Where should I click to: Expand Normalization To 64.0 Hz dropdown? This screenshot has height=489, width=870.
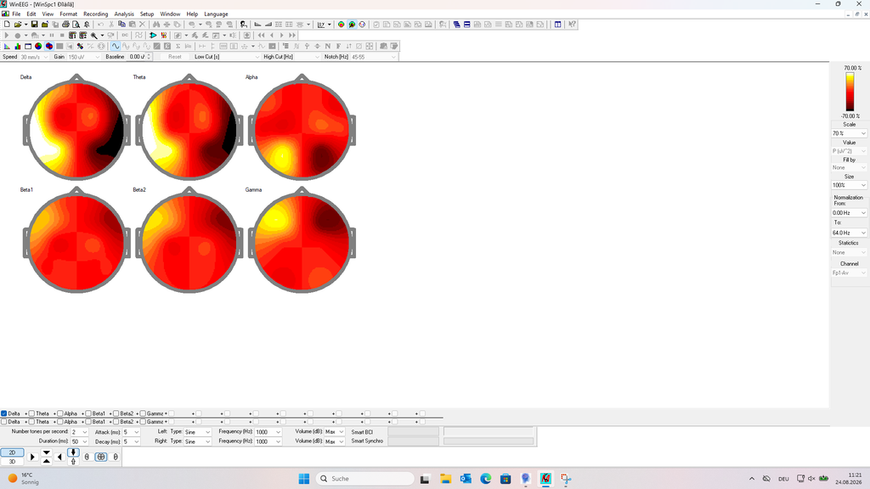point(849,233)
